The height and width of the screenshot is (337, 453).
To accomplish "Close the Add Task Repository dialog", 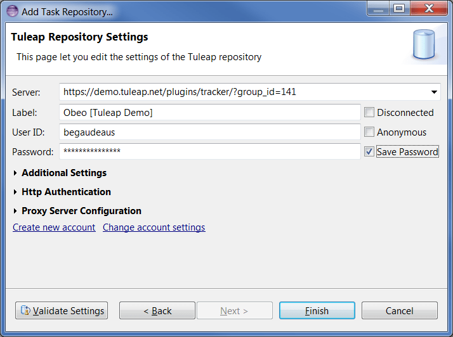I will coord(428,9).
